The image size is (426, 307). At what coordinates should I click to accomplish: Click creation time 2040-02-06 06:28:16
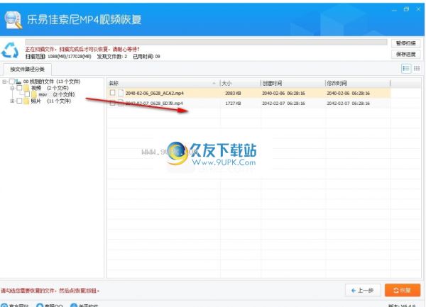tap(283, 93)
